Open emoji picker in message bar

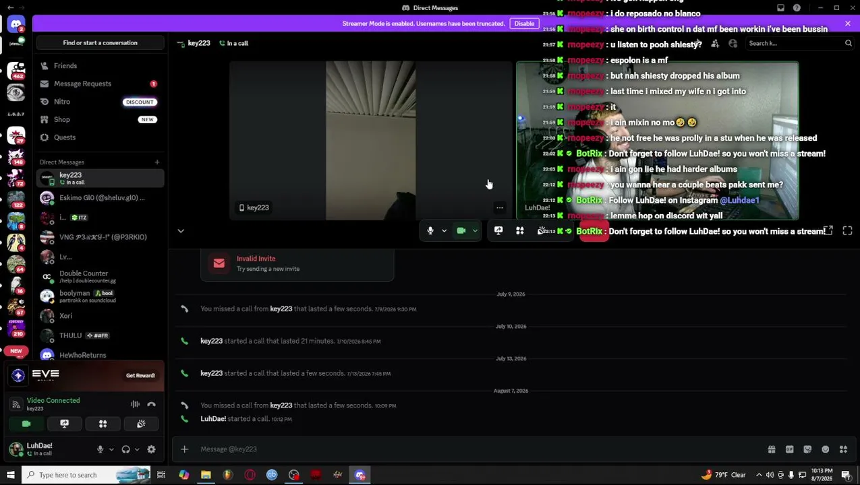pyautogui.click(x=825, y=449)
